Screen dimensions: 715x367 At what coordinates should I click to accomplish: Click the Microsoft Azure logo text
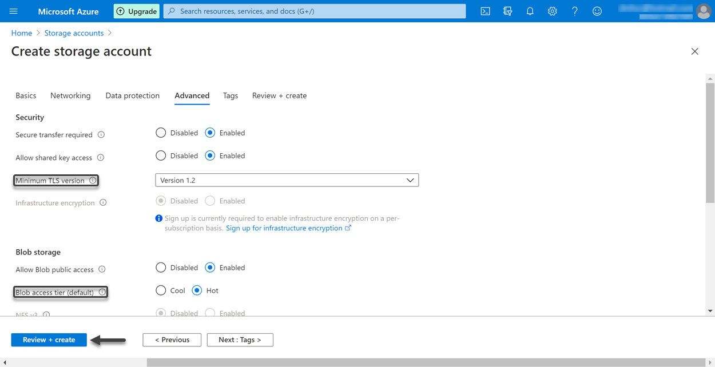(68, 11)
